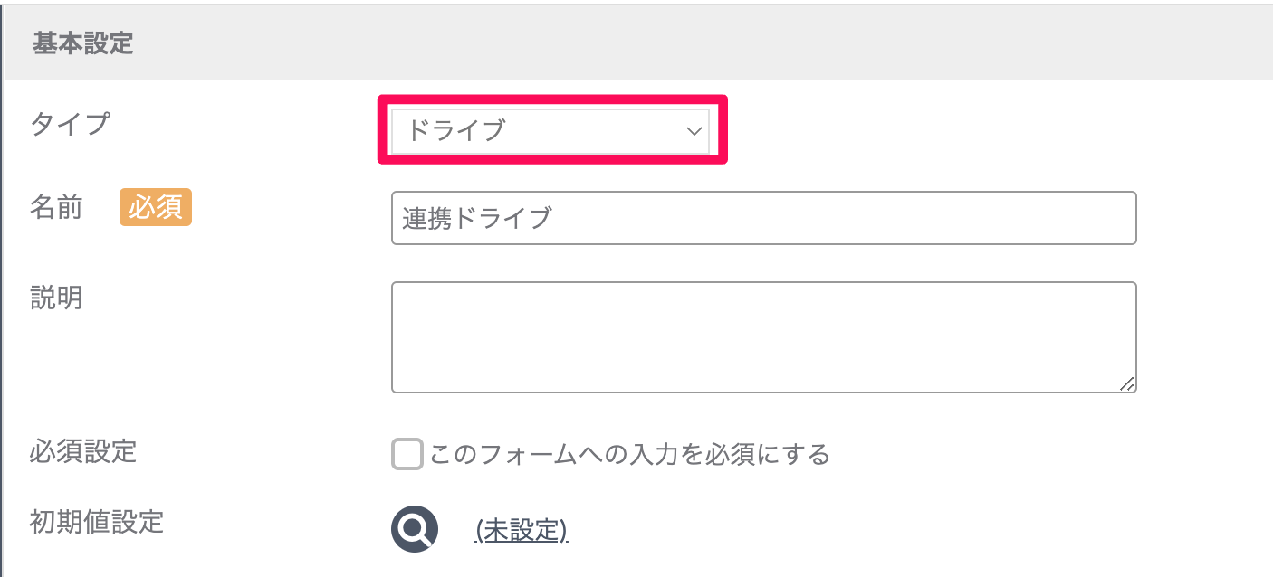Click the orange 必須 badge

pyautogui.click(x=156, y=208)
